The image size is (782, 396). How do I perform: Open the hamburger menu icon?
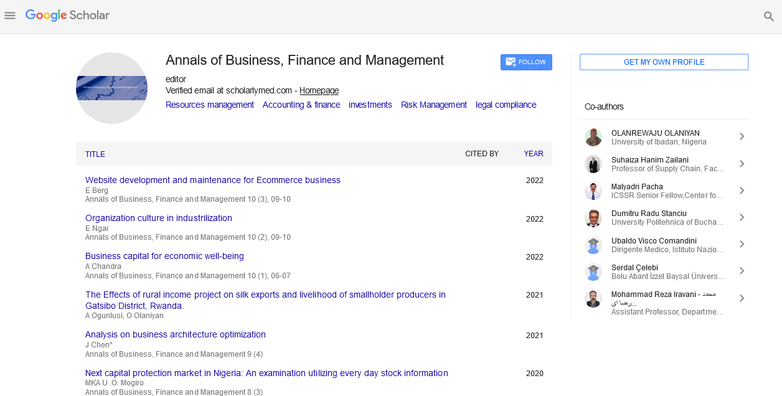coord(9,16)
